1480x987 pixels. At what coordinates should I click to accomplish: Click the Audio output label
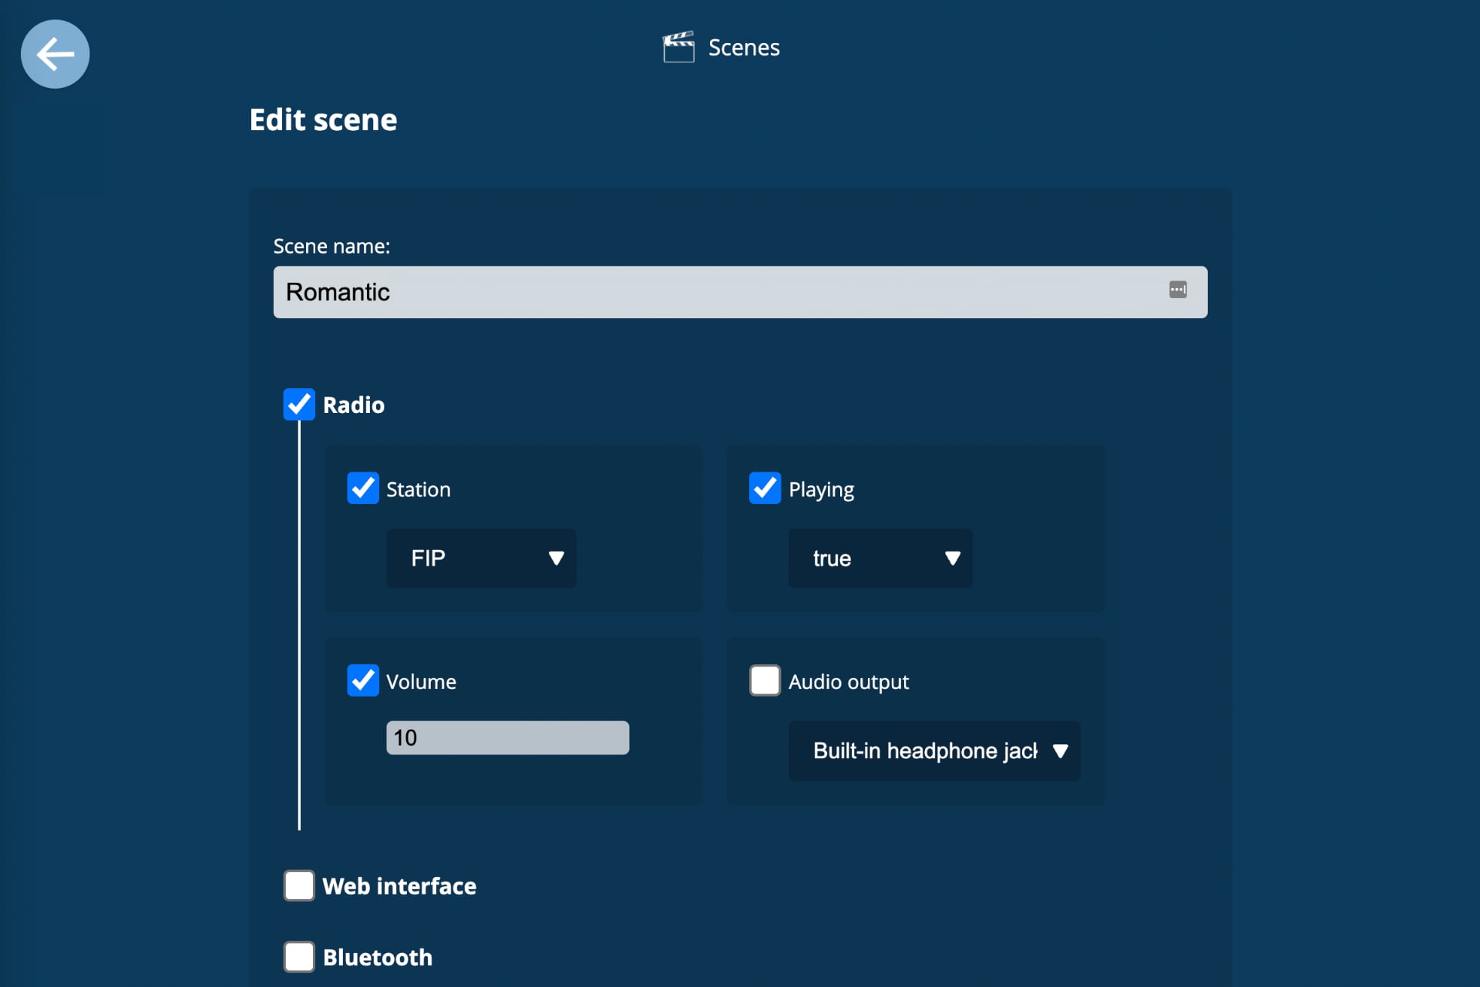(x=848, y=682)
